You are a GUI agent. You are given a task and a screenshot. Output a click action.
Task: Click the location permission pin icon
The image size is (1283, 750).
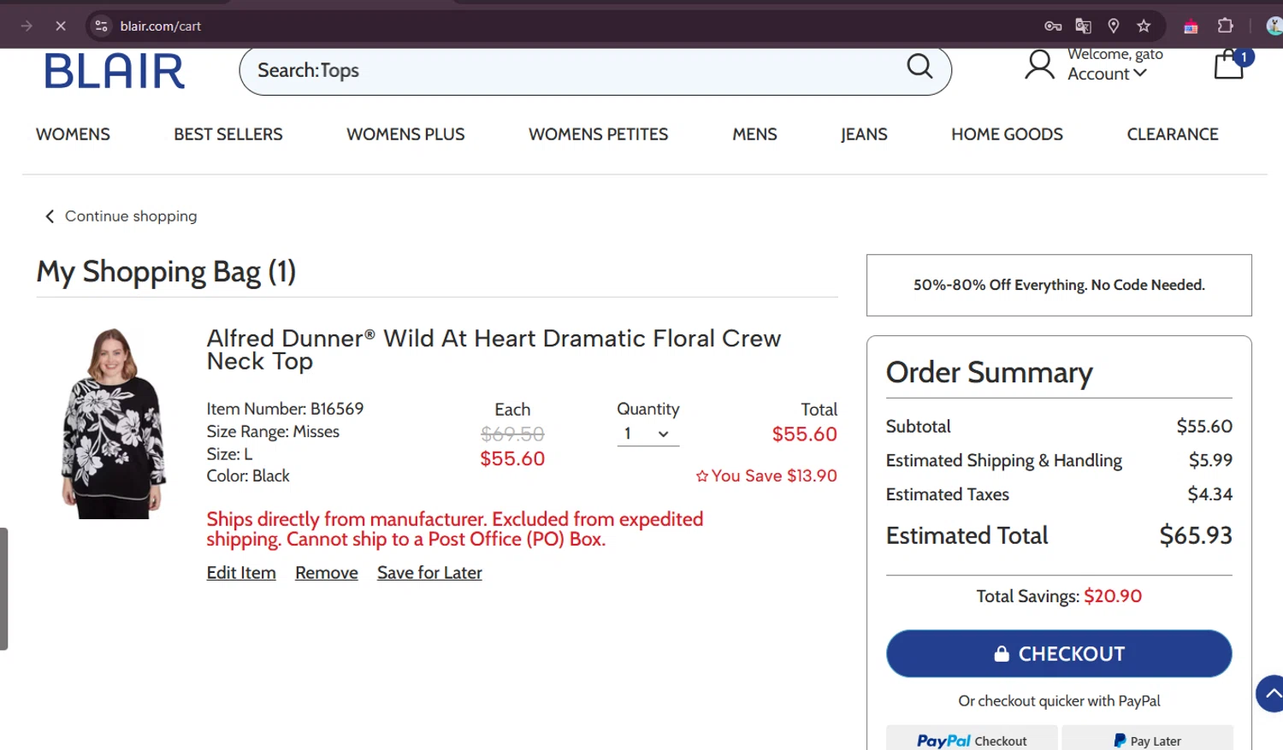coord(1114,26)
